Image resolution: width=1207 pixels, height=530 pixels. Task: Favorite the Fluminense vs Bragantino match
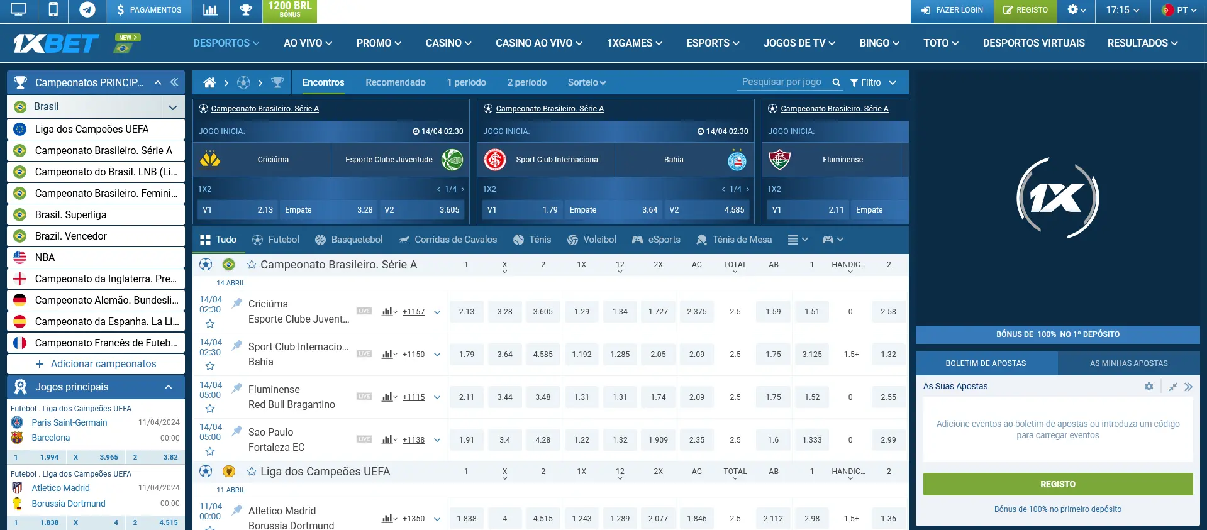pyautogui.click(x=210, y=409)
